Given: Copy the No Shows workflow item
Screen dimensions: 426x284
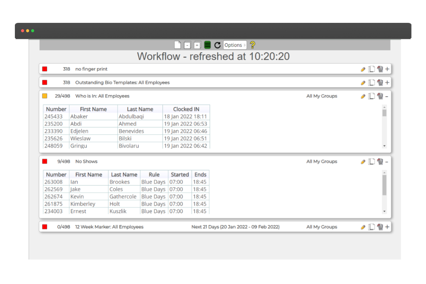Looking at the screenshot, I should pos(371,162).
